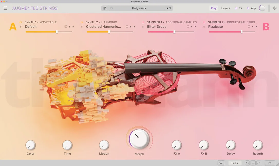Viewport: 279px width, 166px height.
Task: Switch to the Play tab
Action: pyautogui.click(x=213, y=8)
